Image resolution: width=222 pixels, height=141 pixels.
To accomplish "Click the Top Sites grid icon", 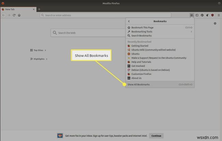I will (31, 50).
